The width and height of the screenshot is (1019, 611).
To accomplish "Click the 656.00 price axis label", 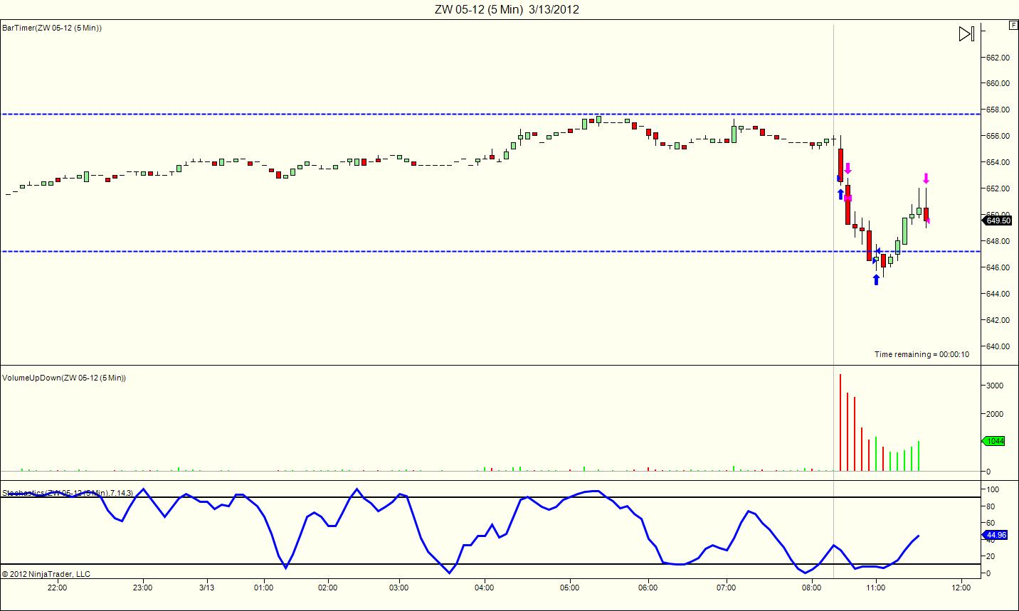I will (x=999, y=136).
